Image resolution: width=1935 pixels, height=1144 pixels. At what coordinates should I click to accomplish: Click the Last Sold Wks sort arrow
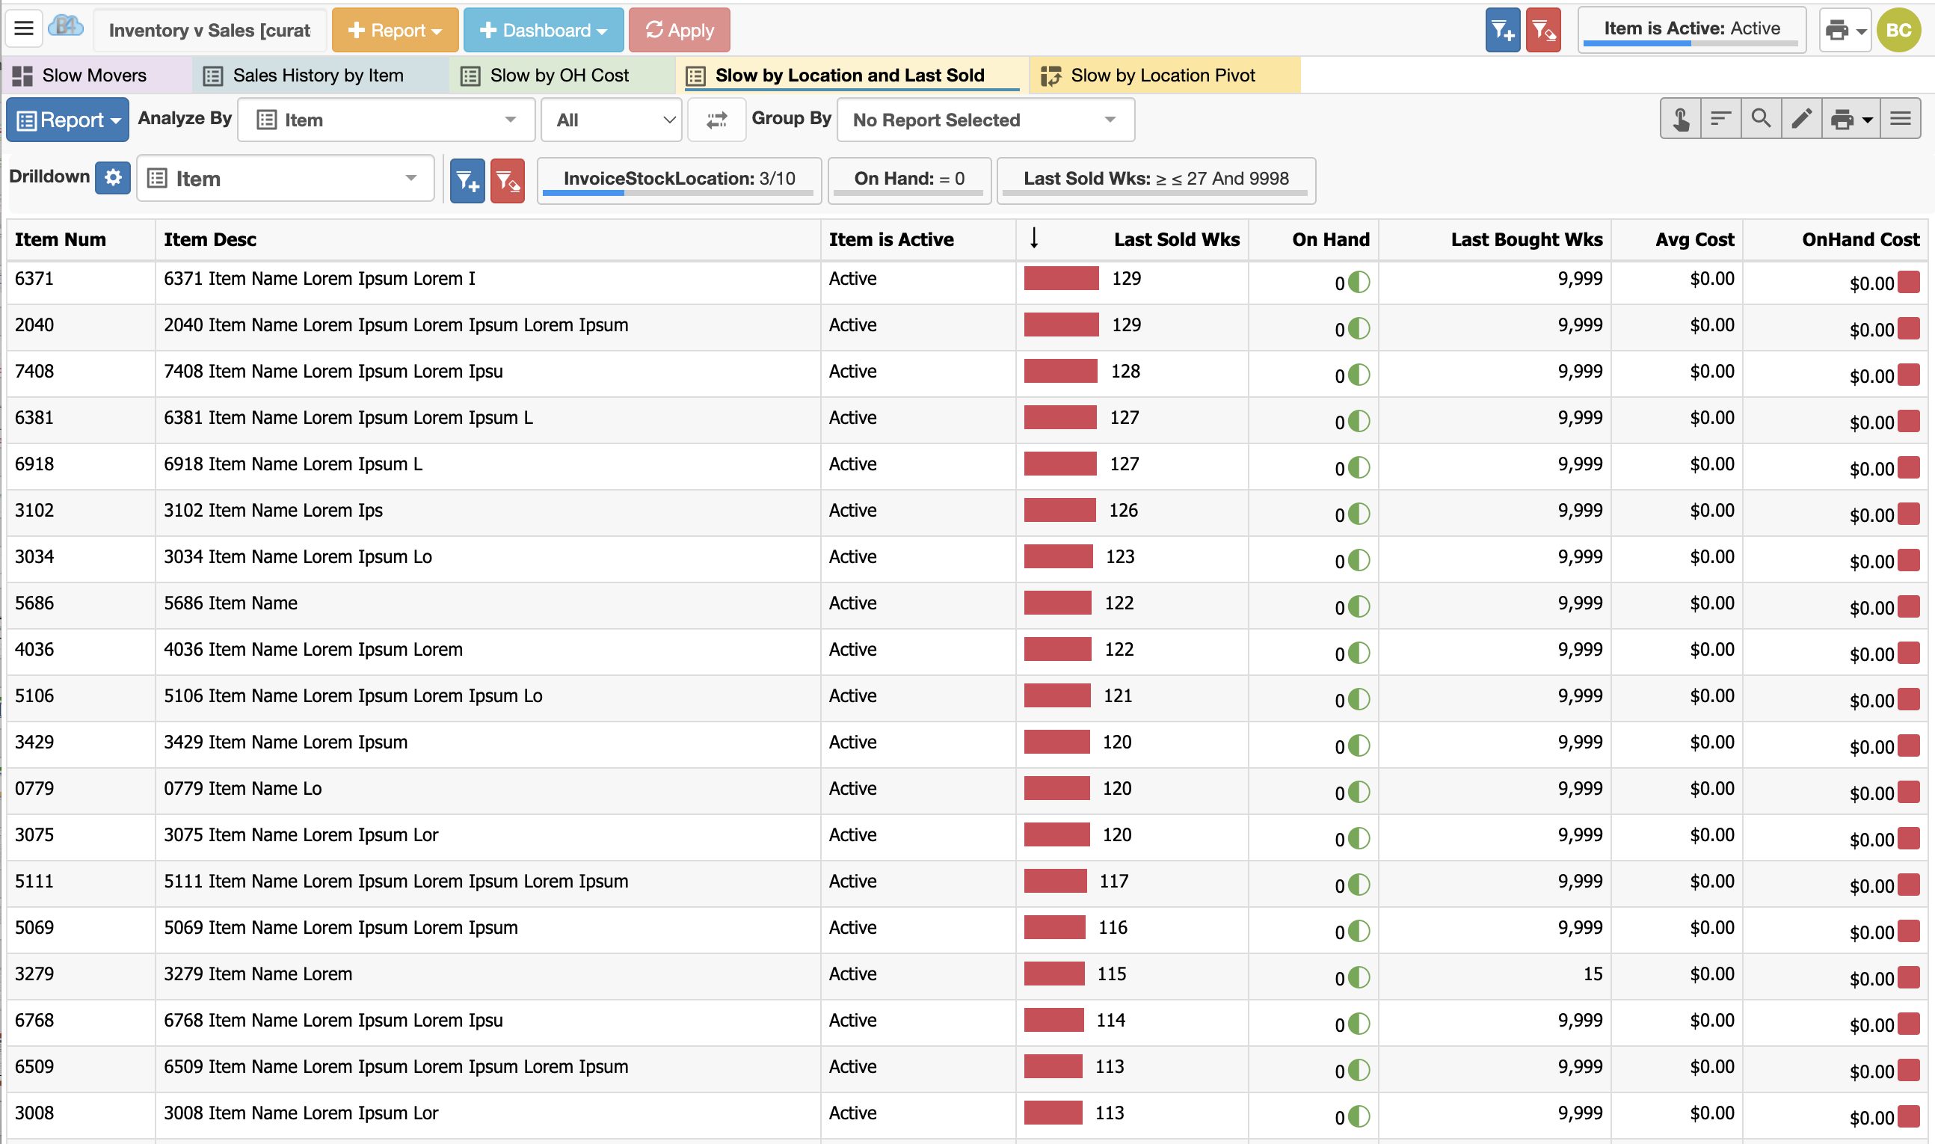(x=1034, y=238)
